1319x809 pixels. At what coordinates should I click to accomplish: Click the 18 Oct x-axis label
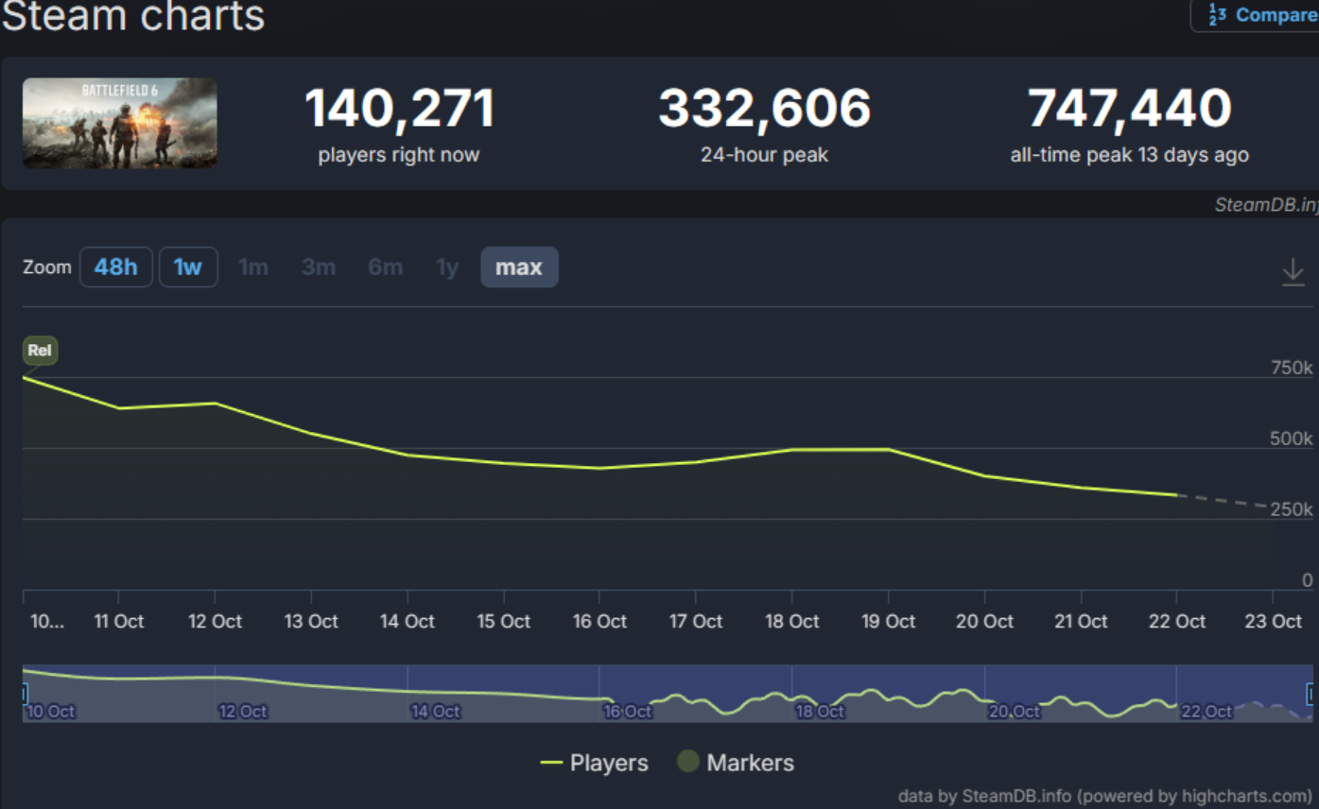pyautogui.click(x=791, y=621)
